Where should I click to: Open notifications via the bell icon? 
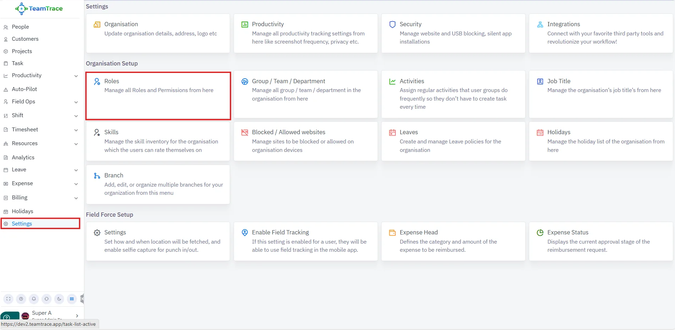click(34, 299)
